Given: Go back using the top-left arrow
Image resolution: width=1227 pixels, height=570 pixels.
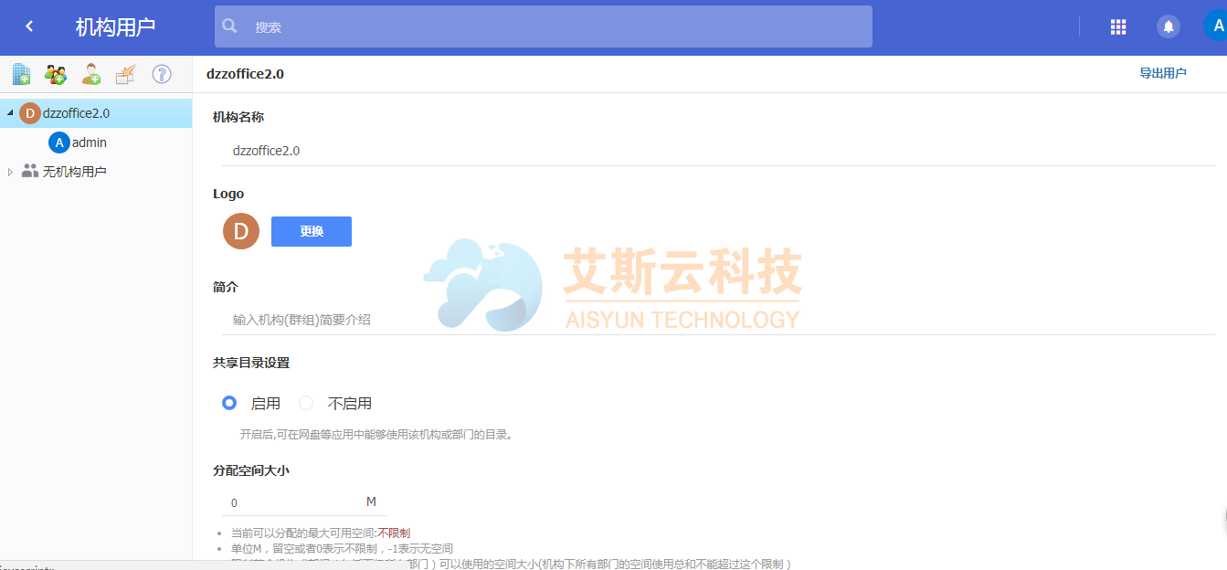Looking at the screenshot, I should pyautogui.click(x=29, y=26).
